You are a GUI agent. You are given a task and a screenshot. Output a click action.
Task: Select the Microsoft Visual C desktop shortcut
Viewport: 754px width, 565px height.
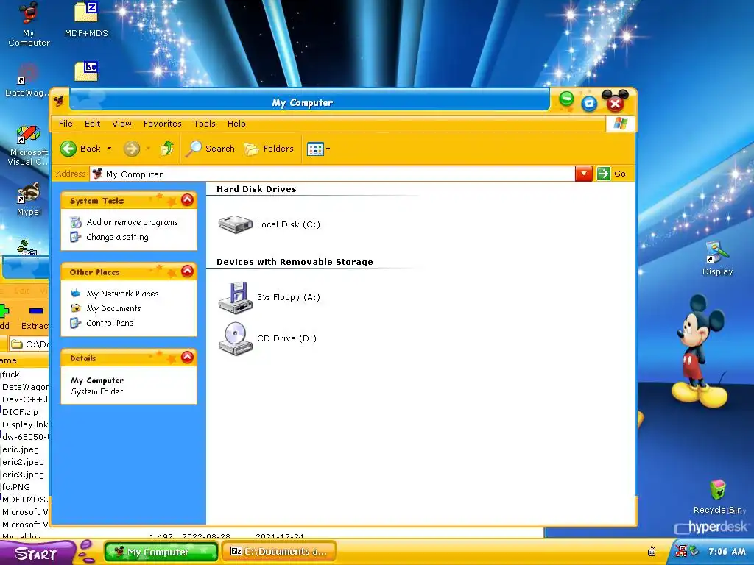click(28, 145)
